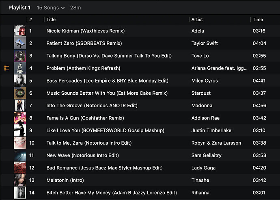Select the smiling teeth artwork for track 10
This screenshot has height=200, width=280.
click(x=20, y=143)
